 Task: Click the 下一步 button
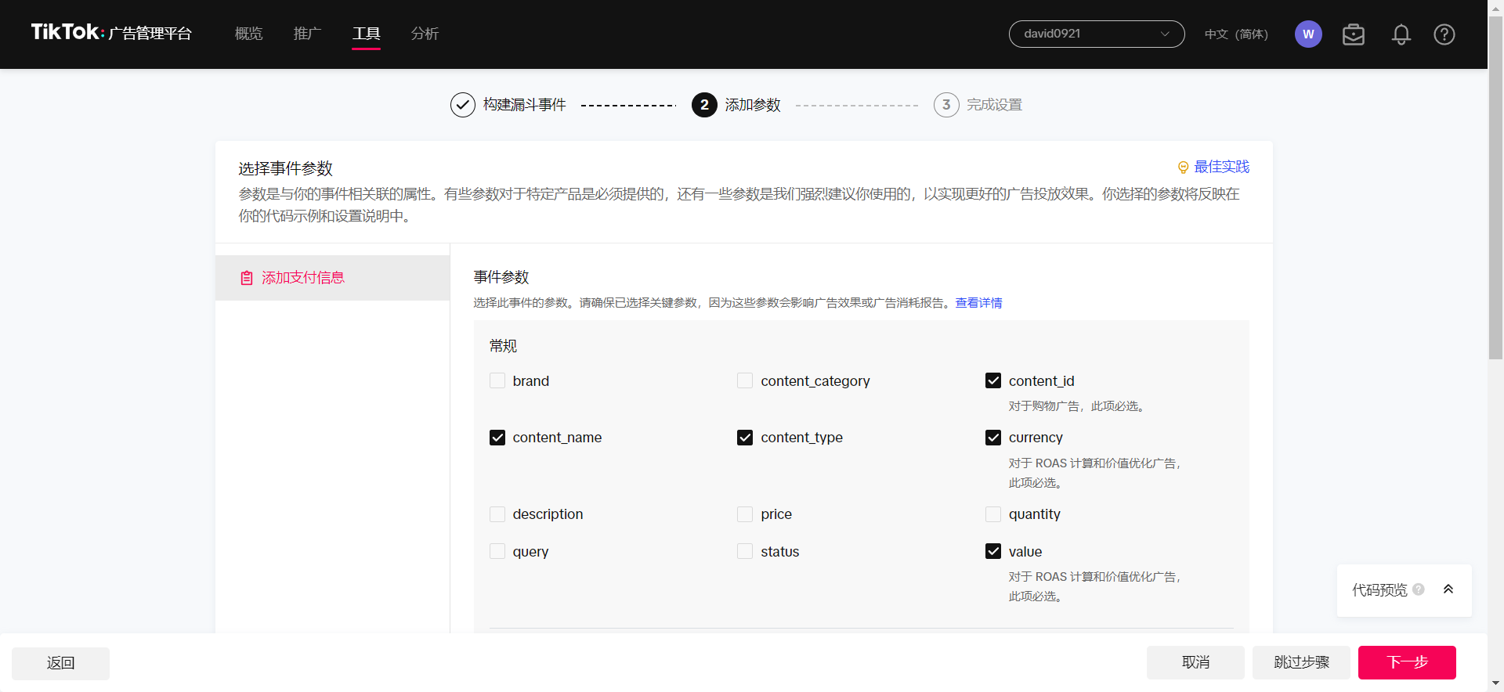[x=1407, y=662]
